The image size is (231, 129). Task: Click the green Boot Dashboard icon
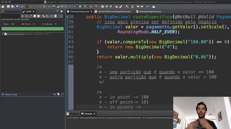coord(49,6)
